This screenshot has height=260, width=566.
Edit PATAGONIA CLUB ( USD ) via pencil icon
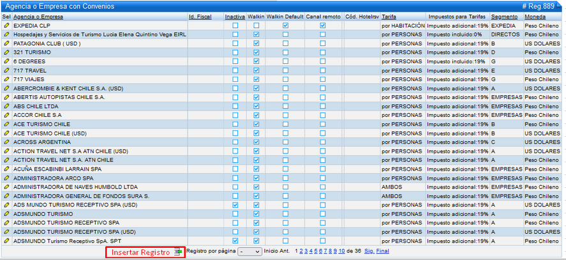click(6, 43)
